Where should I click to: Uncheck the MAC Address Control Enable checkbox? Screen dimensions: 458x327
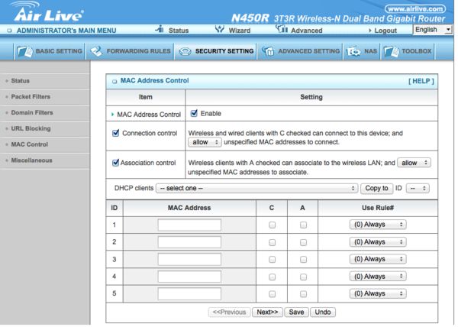[194, 113]
